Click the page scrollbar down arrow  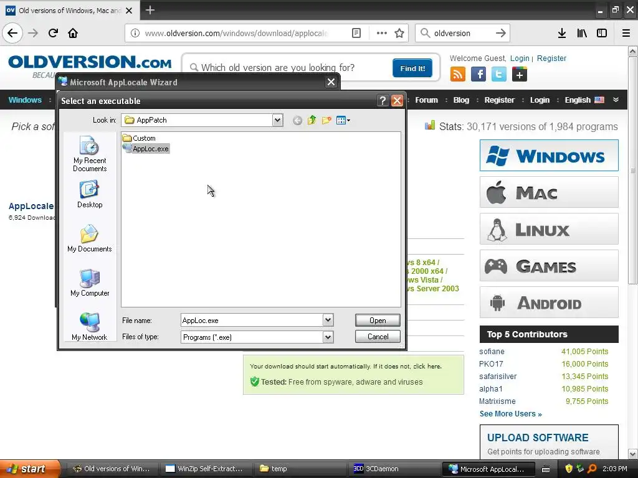pyautogui.click(x=633, y=454)
